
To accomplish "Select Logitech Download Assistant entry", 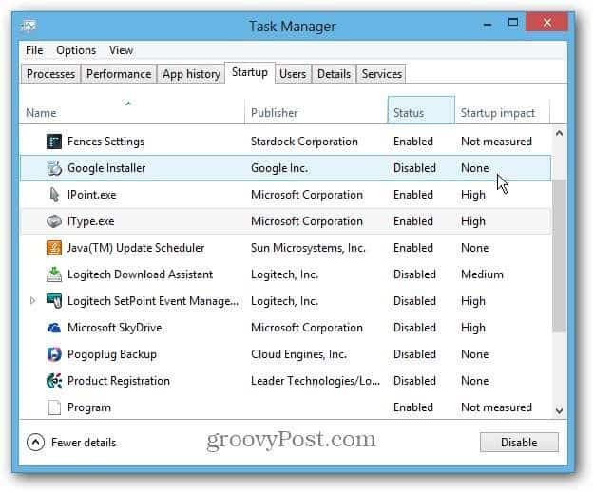I will click(x=140, y=274).
